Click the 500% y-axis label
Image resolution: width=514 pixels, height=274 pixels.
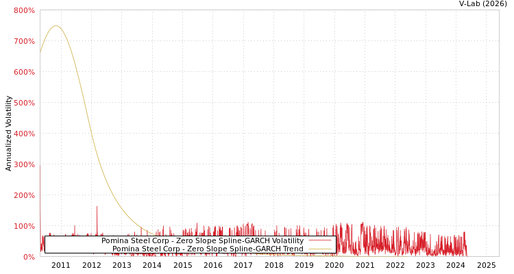coord(24,103)
